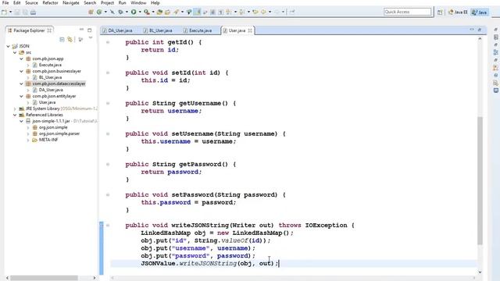Viewport: 500px width, 281px height.
Task: Open the Navigate menu
Action: [x=71, y=3]
